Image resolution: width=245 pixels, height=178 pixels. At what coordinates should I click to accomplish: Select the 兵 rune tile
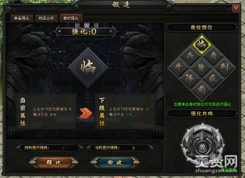point(190,56)
